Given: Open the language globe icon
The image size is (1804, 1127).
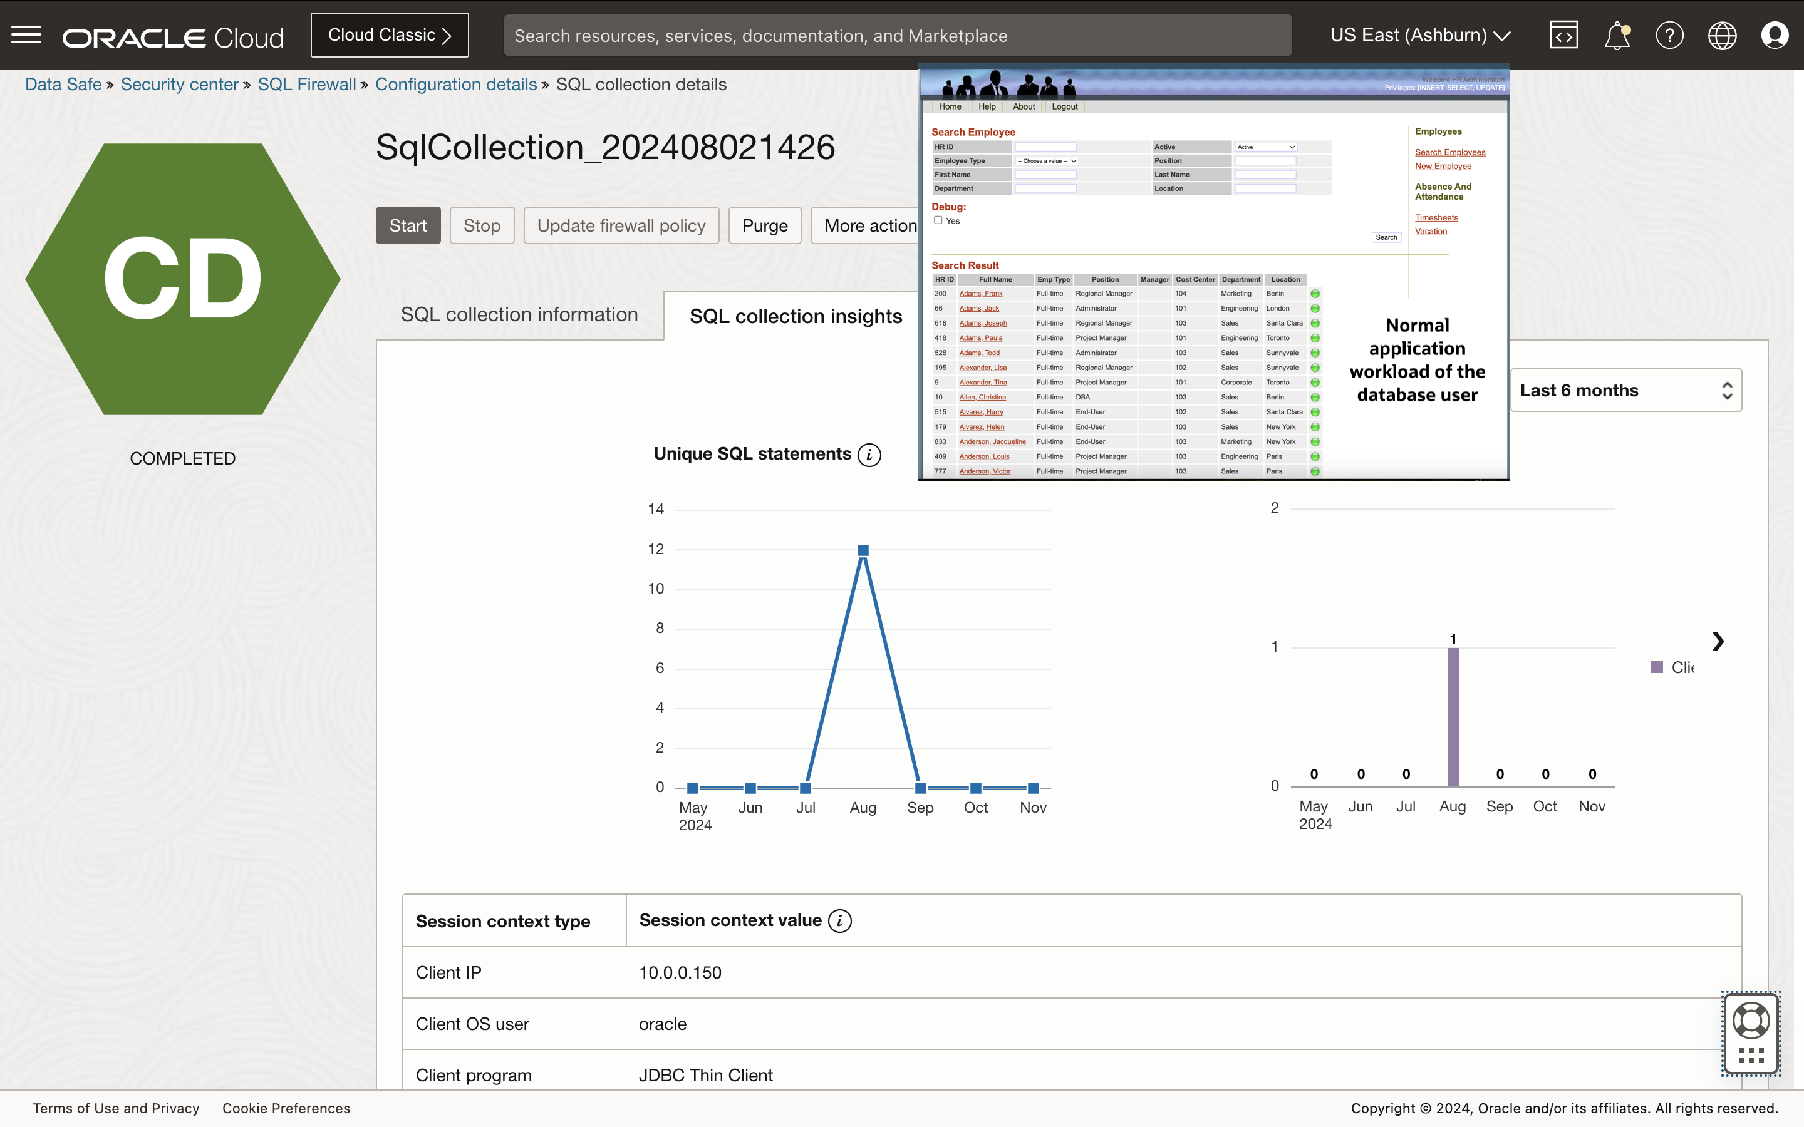Looking at the screenshot, I should [x=1722, y=34].
